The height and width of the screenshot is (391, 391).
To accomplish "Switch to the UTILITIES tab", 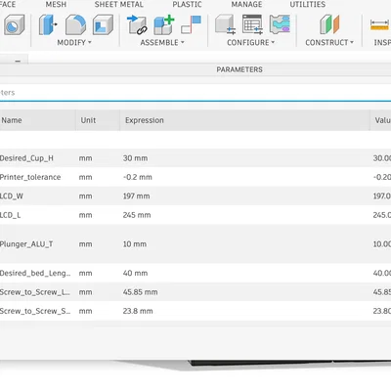I will (308, 5).
